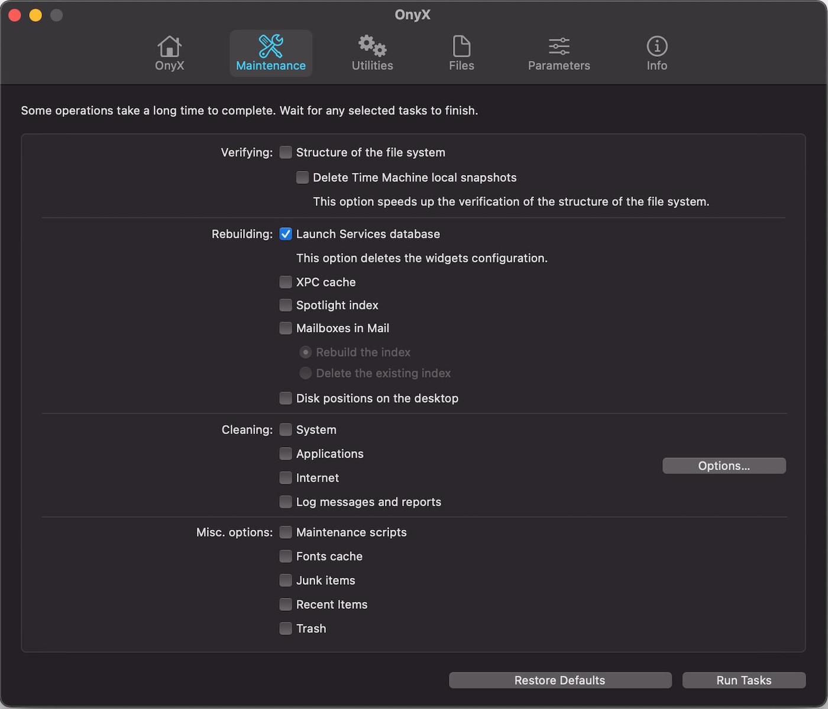Click the OnyX window title text

pyautogui.click(x=413, y=15)
